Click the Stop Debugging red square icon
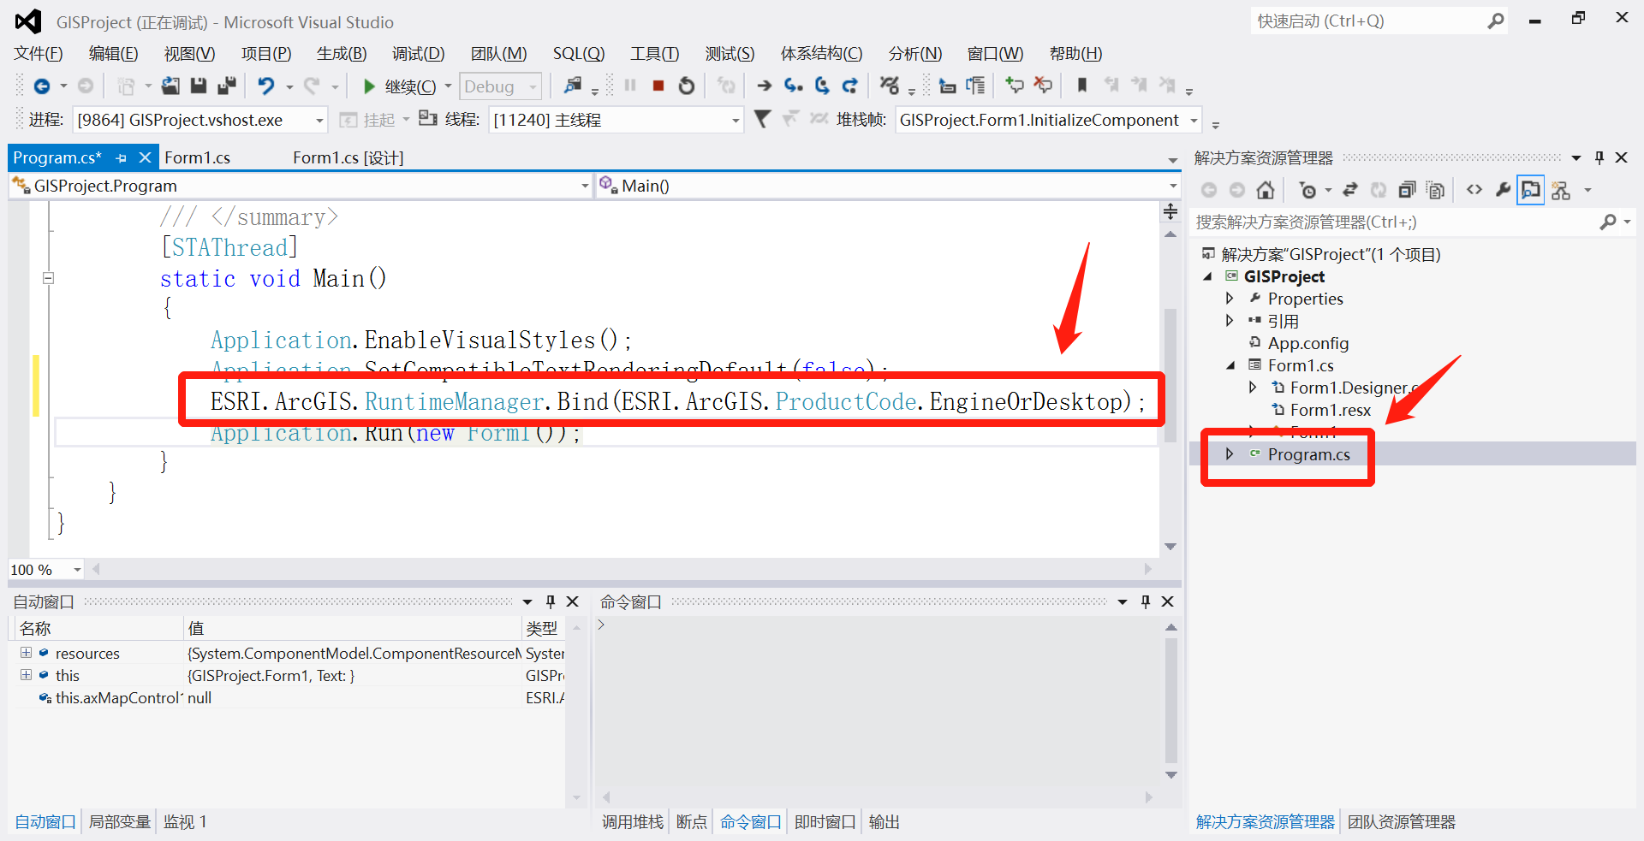The image size is (1644, 841). (658, 86)
